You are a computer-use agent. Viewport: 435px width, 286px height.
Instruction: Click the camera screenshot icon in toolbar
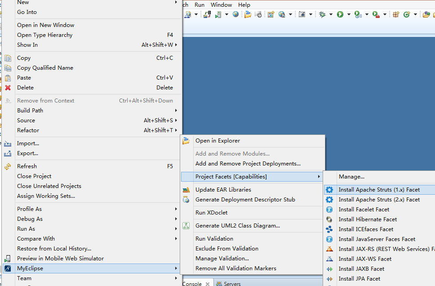302,14
